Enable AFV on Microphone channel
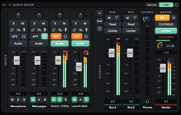The width and height of the screenshot is (181, 115). coord(15,36)
